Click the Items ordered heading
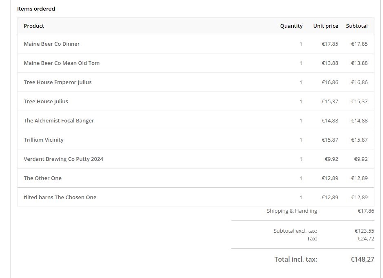The width and height of the screenshot is (383, 278). pyautogui.click(x=36, y=9)
